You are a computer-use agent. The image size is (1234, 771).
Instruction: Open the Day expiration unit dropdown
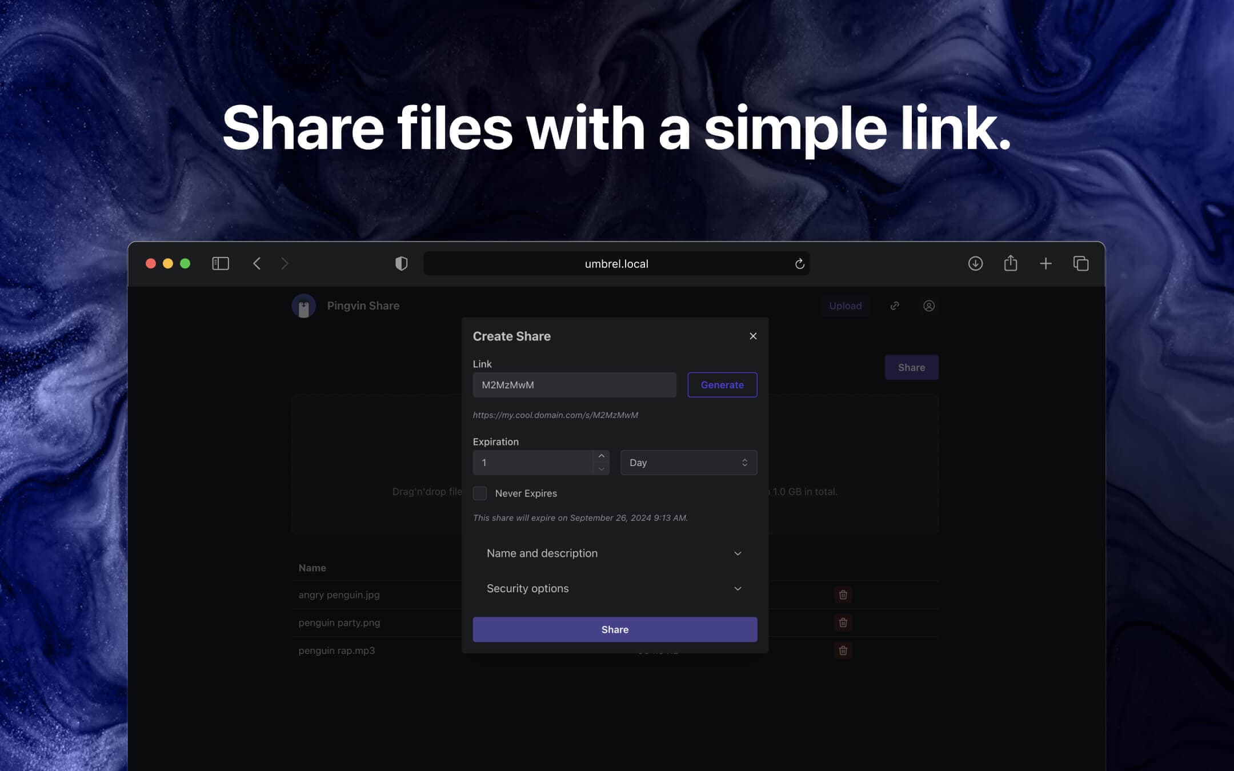point(688,462)
